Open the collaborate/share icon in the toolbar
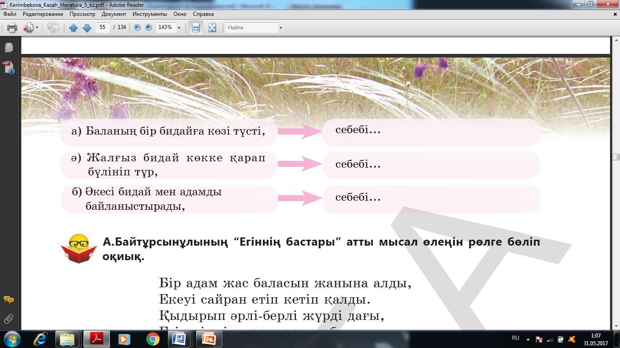This screenshot has width=620, height=348. pos(28,28)
